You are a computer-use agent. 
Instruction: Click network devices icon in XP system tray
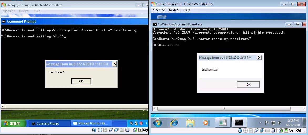point(136,123)
